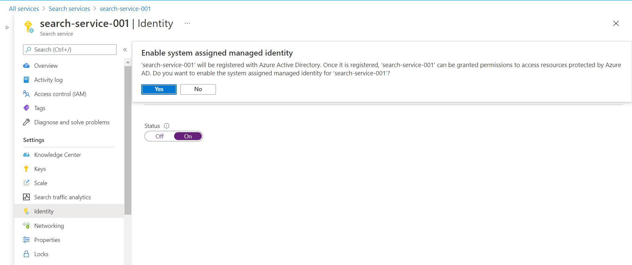Click the 'Search service' subtitle text
The height and width of the screenshot is (265, 632).
(57, 34)
